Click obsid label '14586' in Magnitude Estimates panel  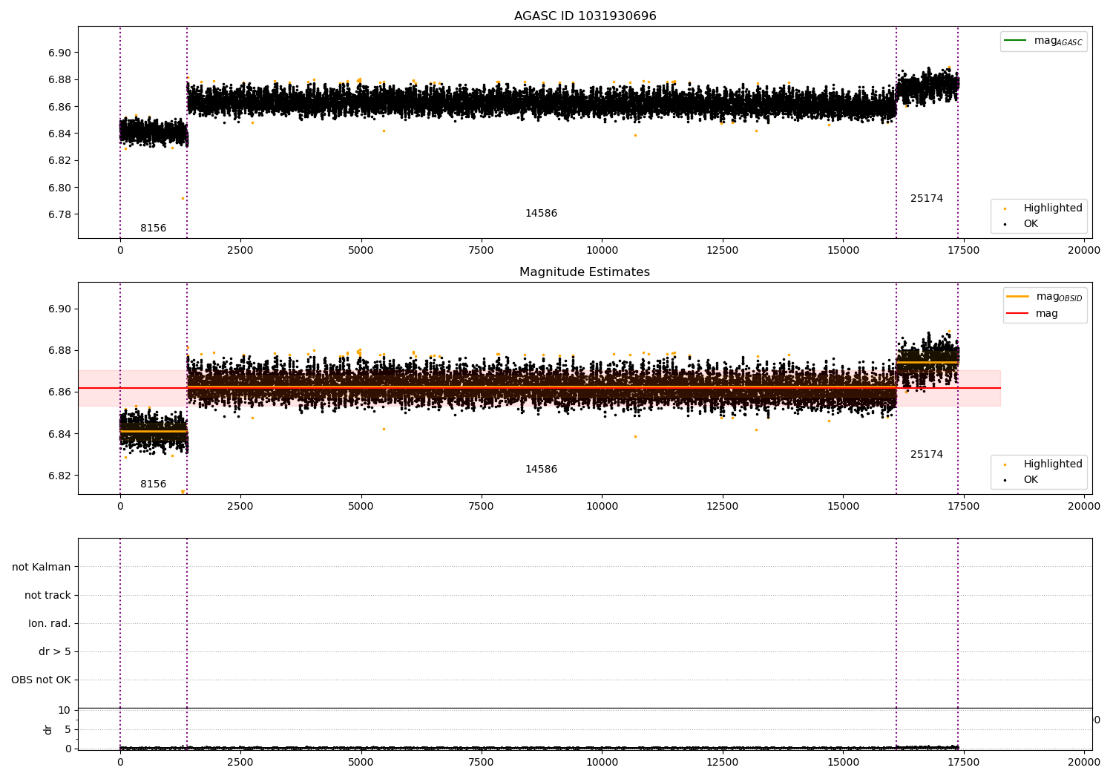pyautogui.click(x=541, y=470)
